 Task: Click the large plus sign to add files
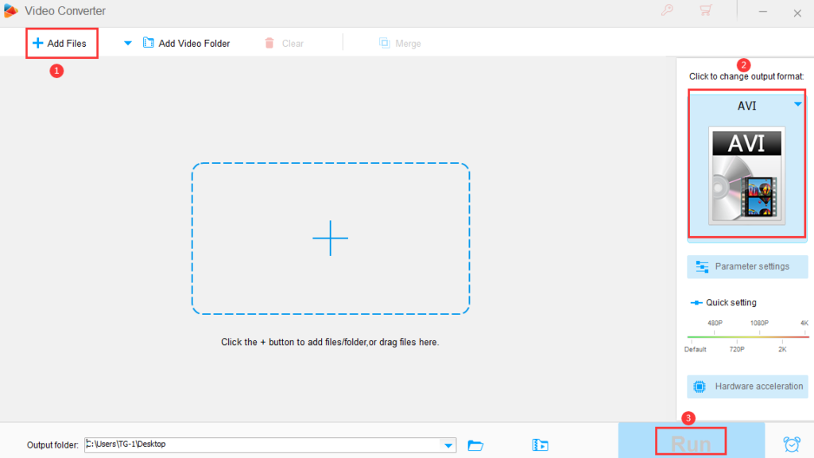pyautogui.click(x=330, y=239)
